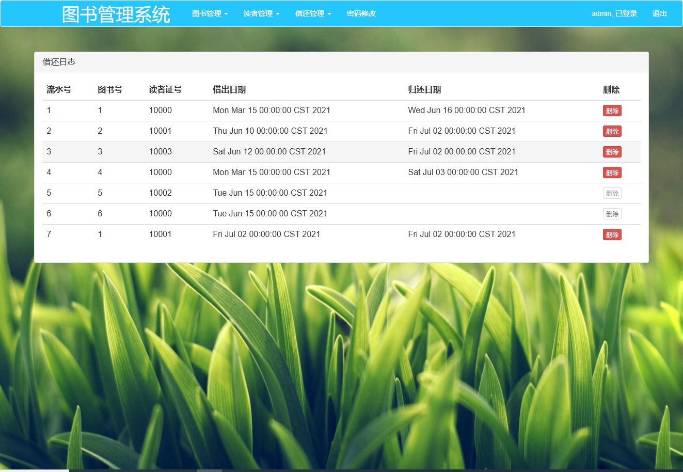This screenshot has width=683, height=472.
Task: Click reader ID 10003
Action: [161, 151]
